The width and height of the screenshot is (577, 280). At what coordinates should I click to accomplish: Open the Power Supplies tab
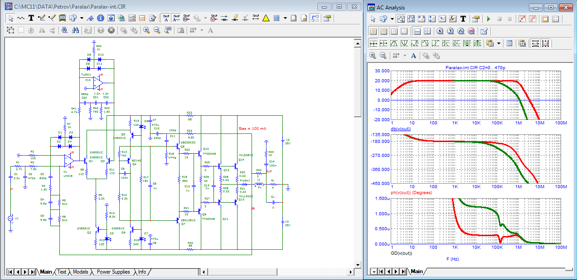pos(113,272)
